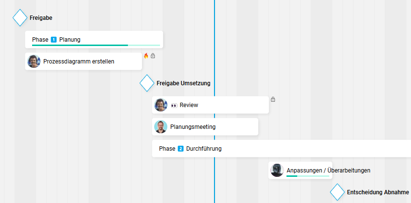Image resolution: width=411 pixels, height=203 pixels.
Task: Select the Planungsmeeting task title
Action: tap(193, 127)
